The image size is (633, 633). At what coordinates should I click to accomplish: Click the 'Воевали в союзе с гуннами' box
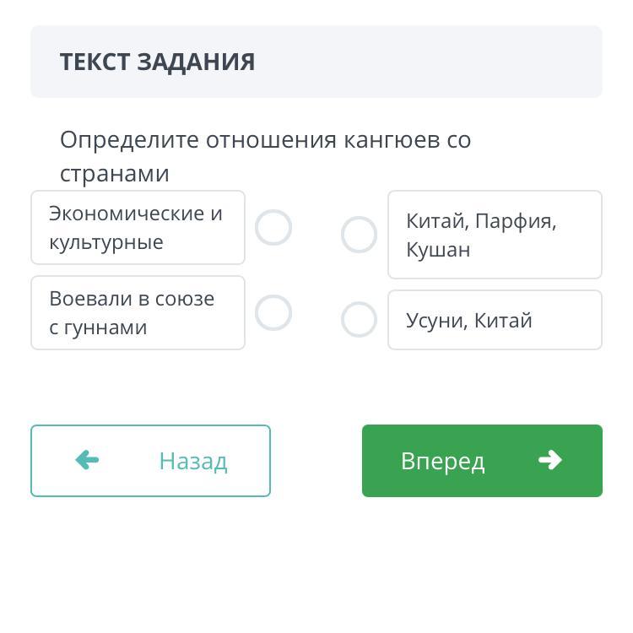coord(138,313)
